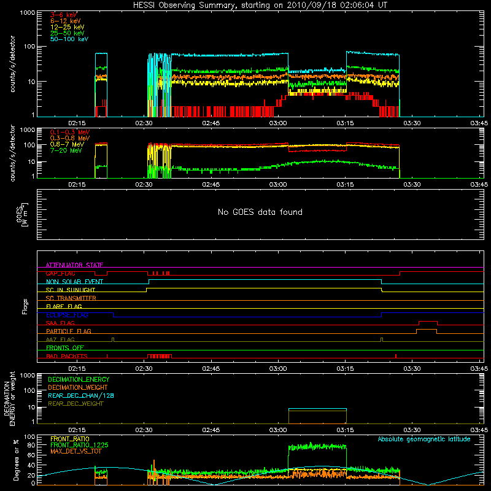Click the vertical 'Flags' axis title

(x=25, y=306)
